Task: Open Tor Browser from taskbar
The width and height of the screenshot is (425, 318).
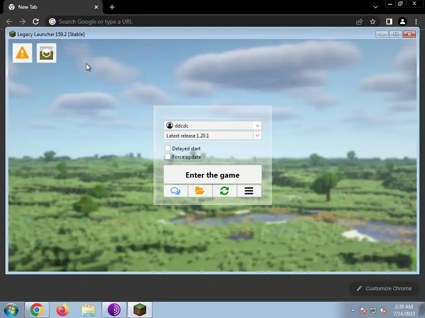Action: click(114, 310)
